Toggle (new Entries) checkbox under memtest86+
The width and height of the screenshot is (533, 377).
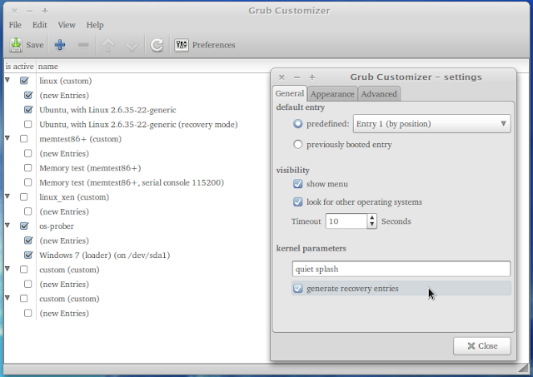pyautogui.click(x=28, y=153)
